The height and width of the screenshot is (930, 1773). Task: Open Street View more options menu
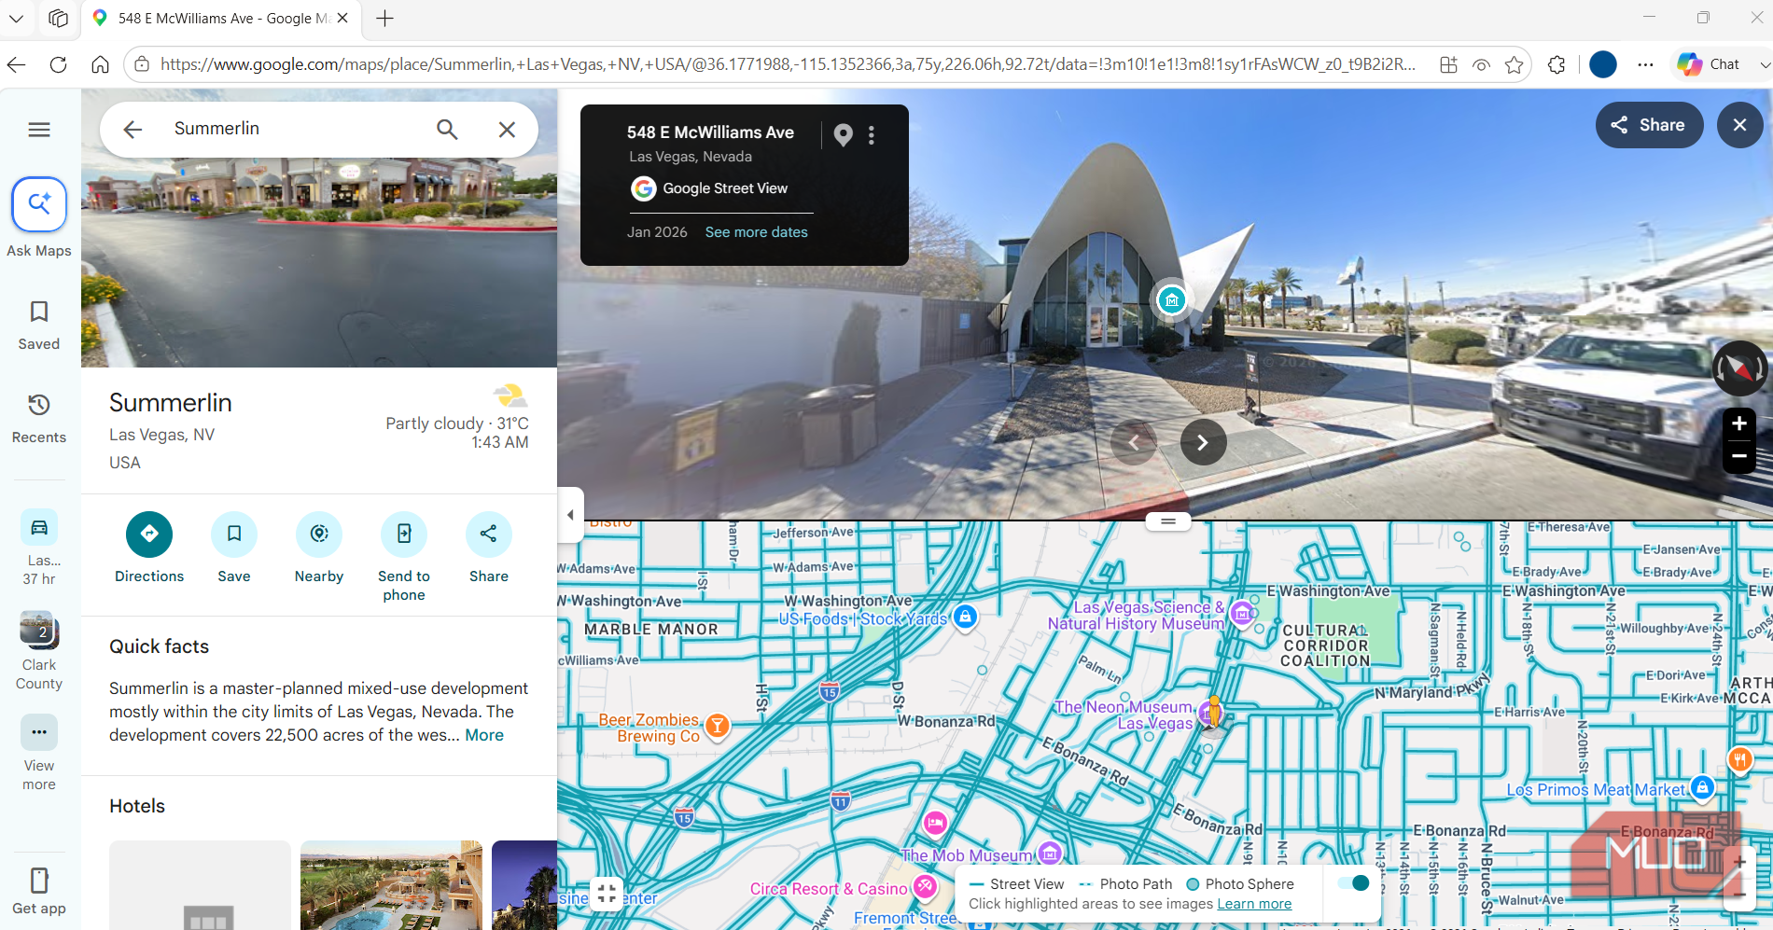pyautogui.click(x=872, y=135)
